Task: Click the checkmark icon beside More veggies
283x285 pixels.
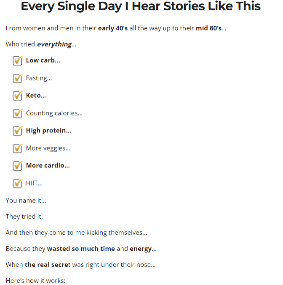Action: point(18,148)
